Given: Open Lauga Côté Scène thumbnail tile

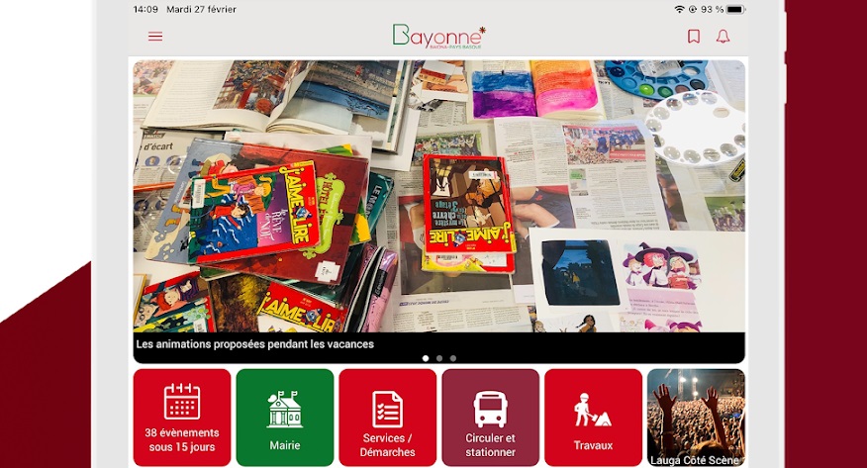Looking at the screenshot, I should [696, 418].
